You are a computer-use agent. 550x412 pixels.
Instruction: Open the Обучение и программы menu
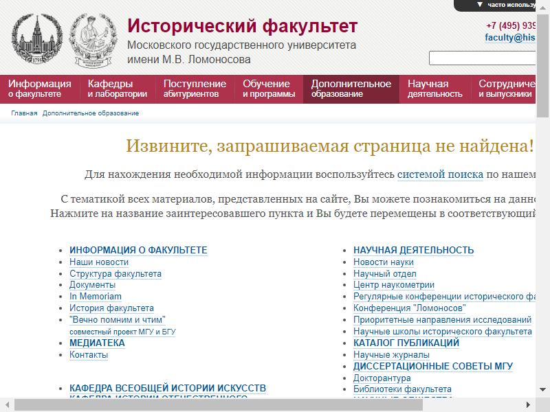tap(269, 89)
